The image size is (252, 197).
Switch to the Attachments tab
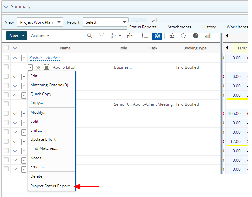point(179,27)
